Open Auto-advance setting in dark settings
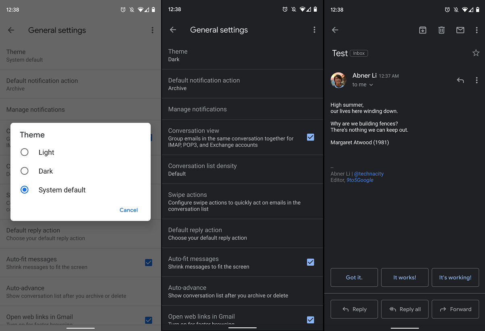This screenshot has width=485, height=331. 242,291
